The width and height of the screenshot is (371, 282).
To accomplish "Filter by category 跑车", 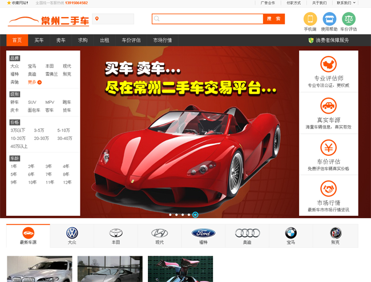I will point(67,102).
